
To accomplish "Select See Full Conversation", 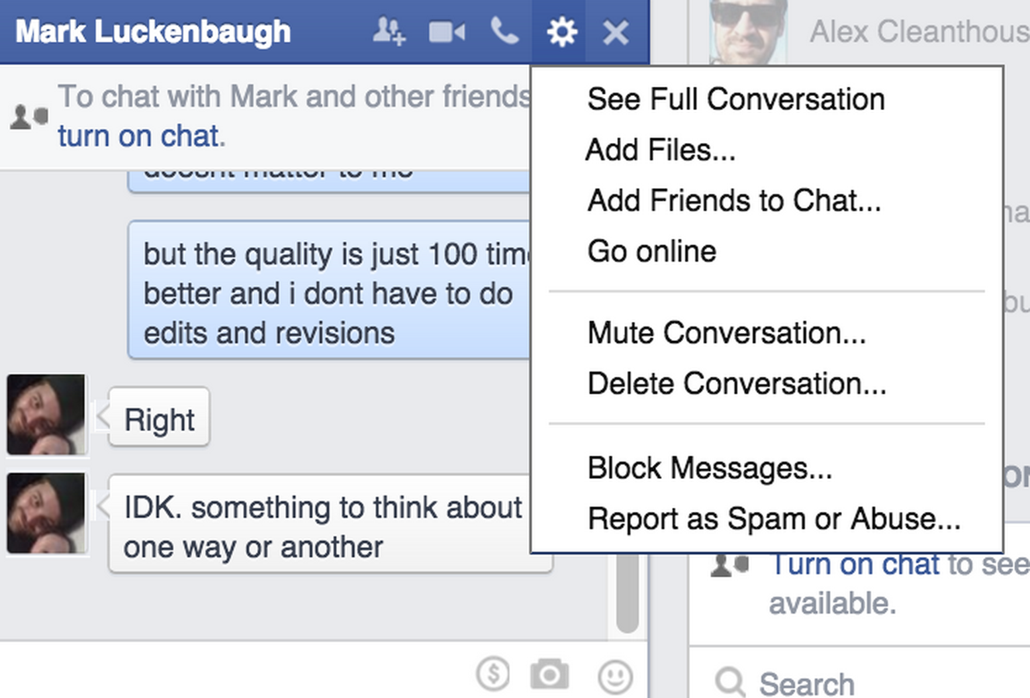I will coord(735,99).
